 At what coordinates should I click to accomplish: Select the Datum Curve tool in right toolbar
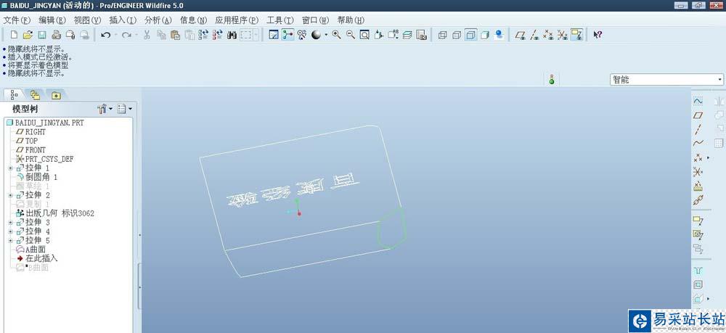[698, 143]
